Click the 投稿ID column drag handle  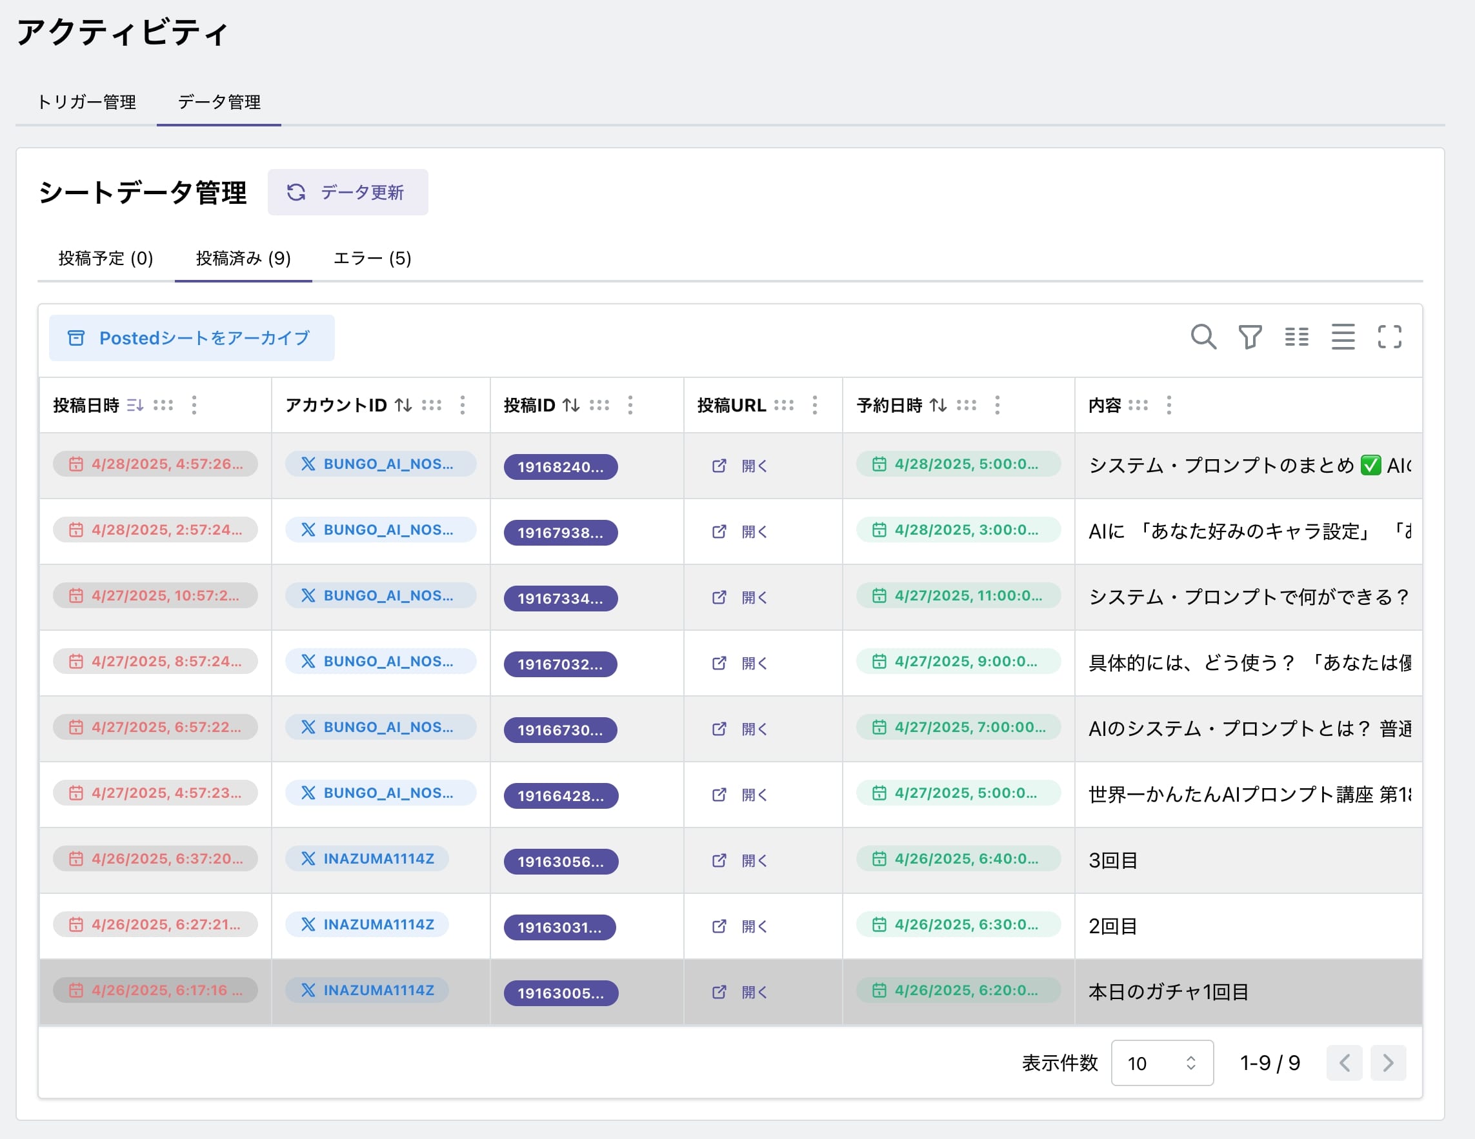coord(599,405)
